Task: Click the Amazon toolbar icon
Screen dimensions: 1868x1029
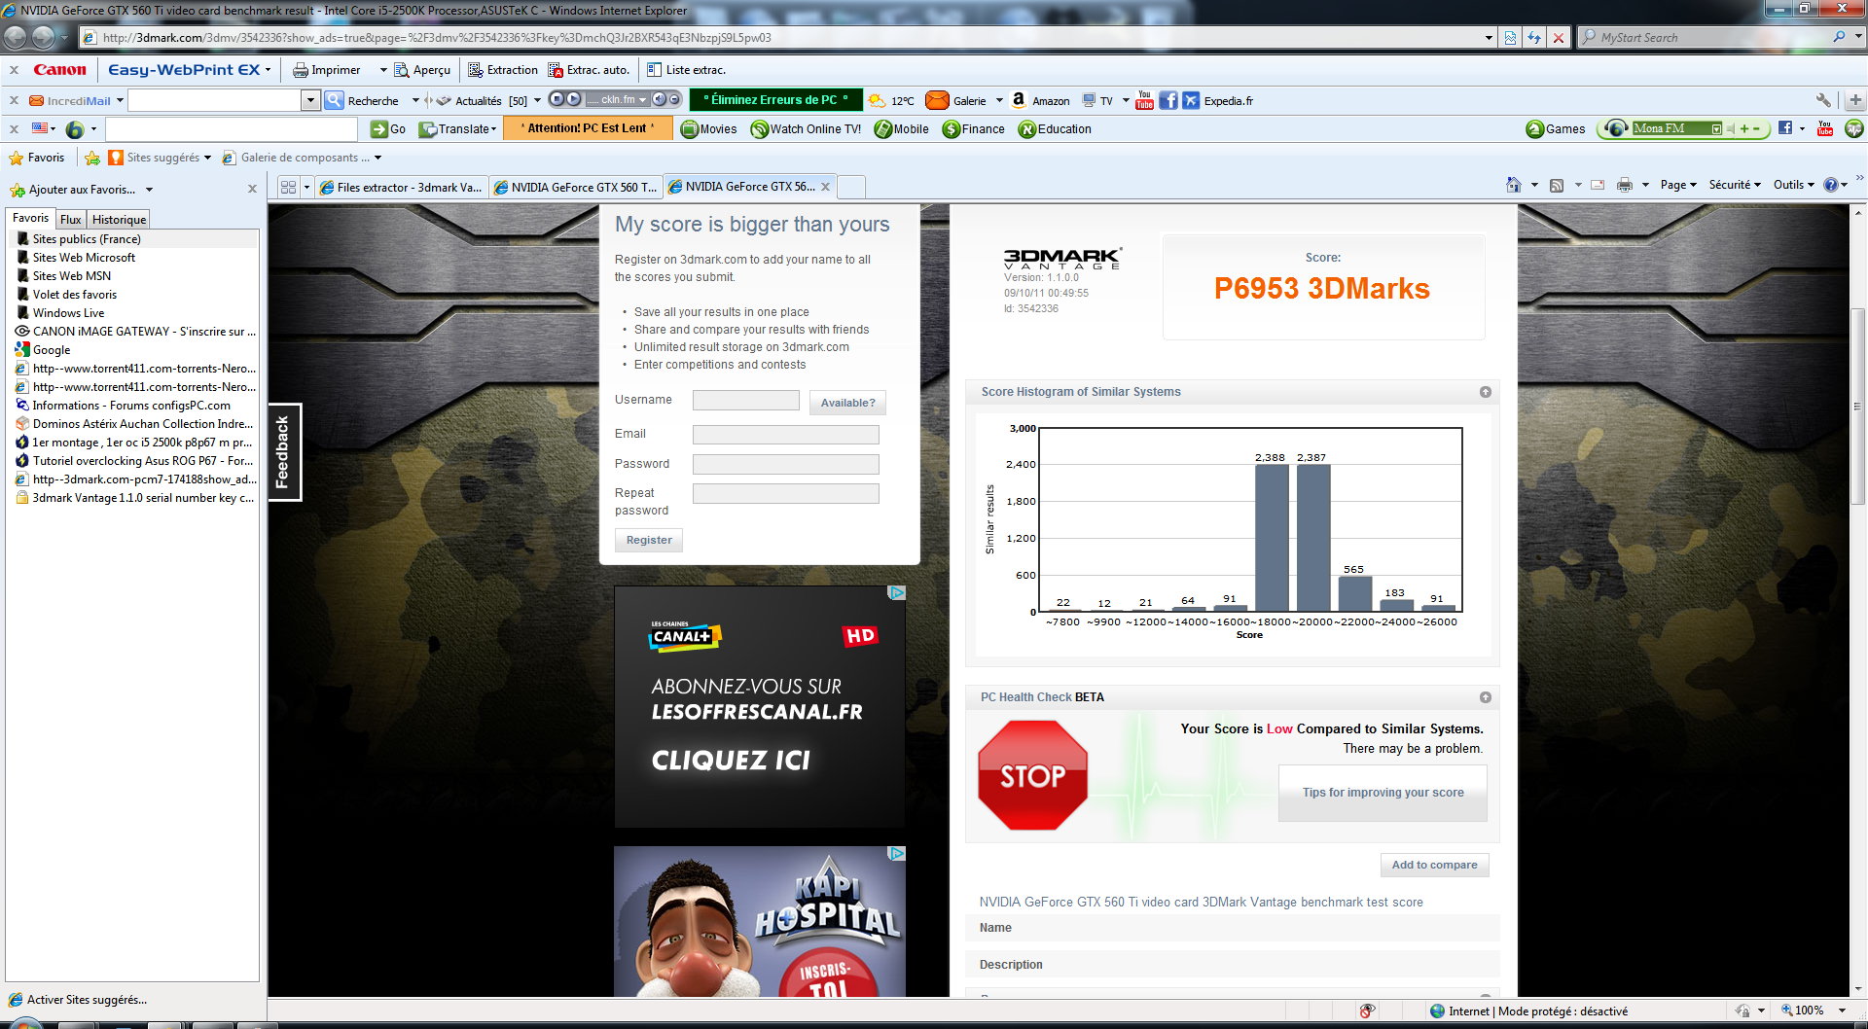Action: click(x=1019, y=100)
